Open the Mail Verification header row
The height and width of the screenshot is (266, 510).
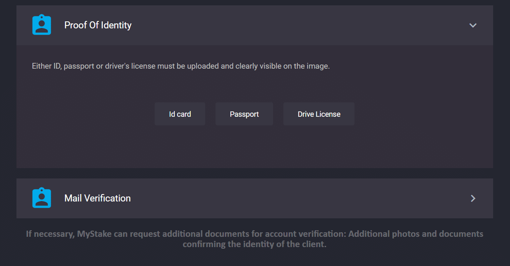pyautogui.click(x=255, y=198)
